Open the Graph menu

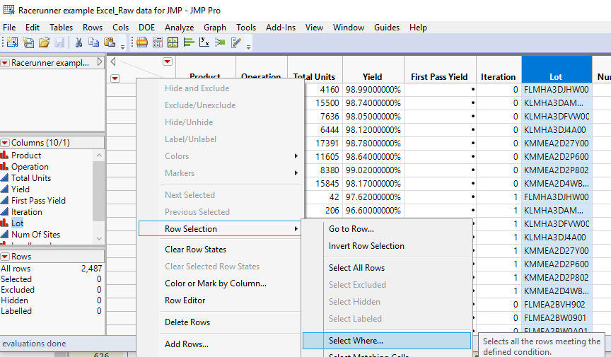pos(215,28)
